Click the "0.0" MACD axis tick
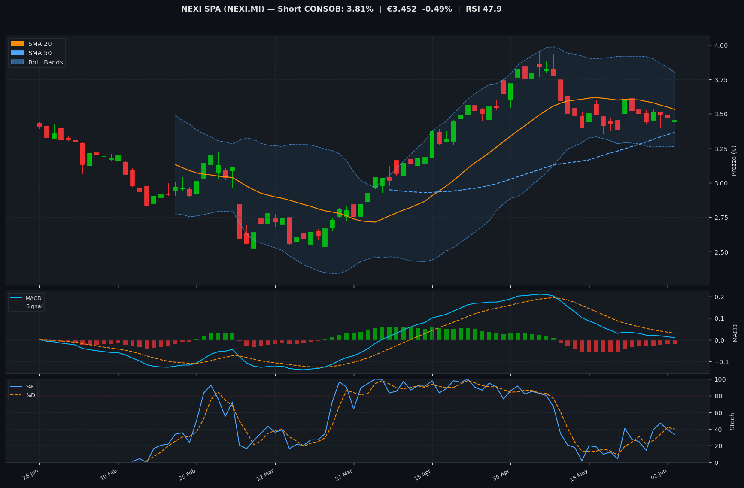The height and width of the screenshot is (488, 744). [718, 340]
